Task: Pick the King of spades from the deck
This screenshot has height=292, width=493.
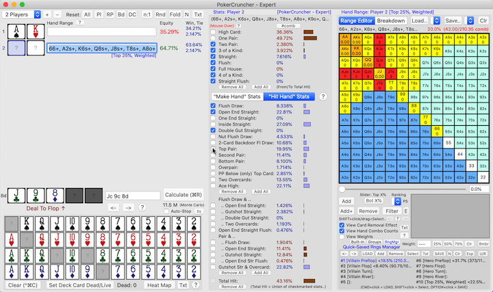Action: click(27, 224)
